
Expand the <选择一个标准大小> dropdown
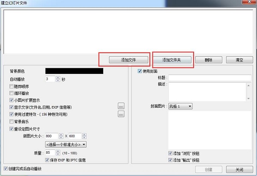pyautogui.click(x=66, y=144)
